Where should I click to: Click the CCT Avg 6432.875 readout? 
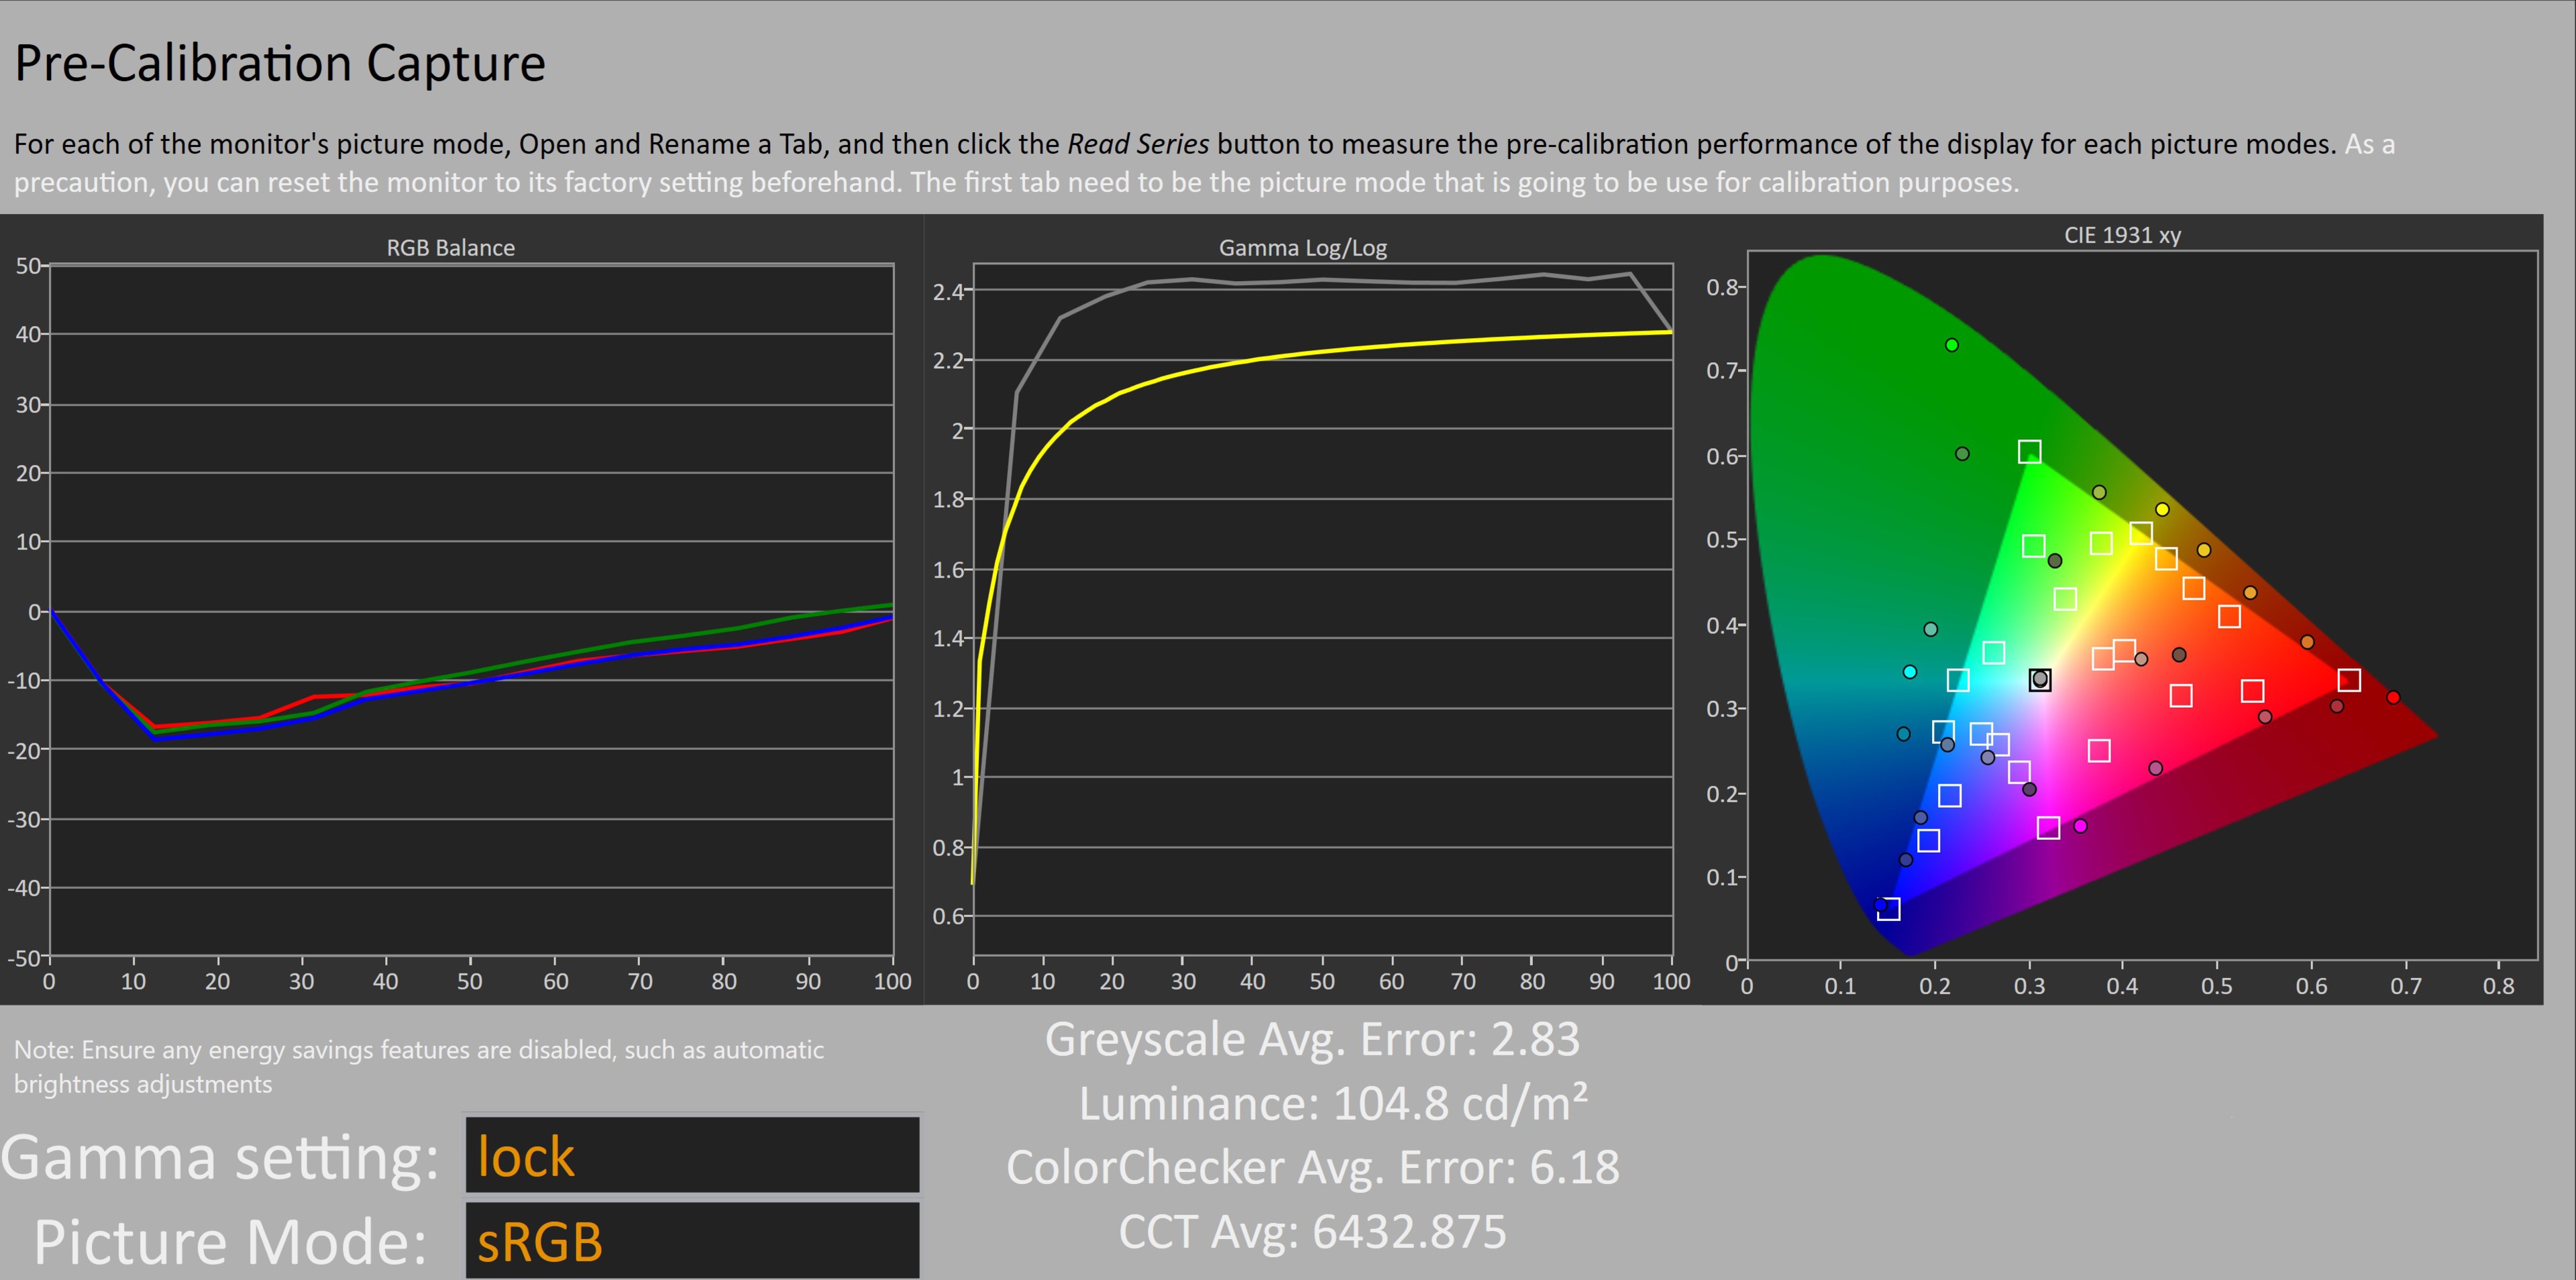tap(1312, 1232)
